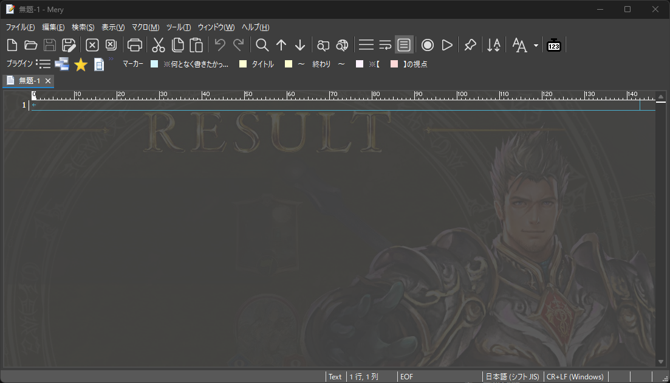Click the Save As floppy-with-pencil icon
The height and width of the screenshot is (383, 670).
pyautogui.click(x=69, y=45)
